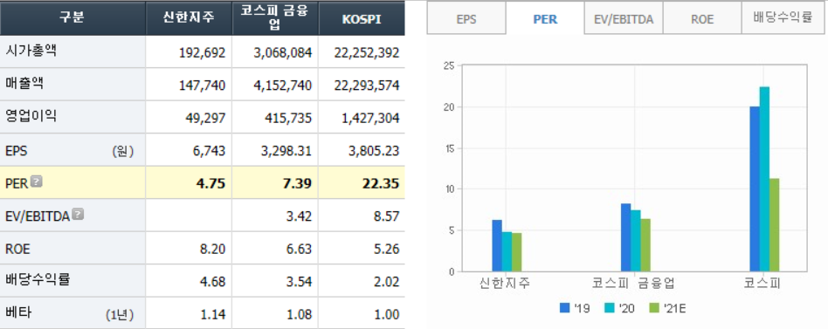Open the EV/EBITDA help question-mark icon
Viewport: 828px width, 329px height.
tap(78, 214)
